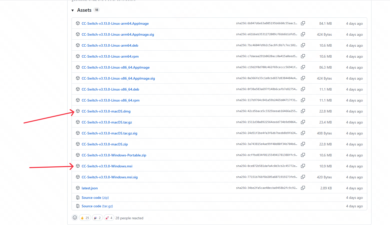Viewport: 390px width, 225px height.
Task: Download CC-Switch-v3.13.0-Linux-x86_64.deb
Action: (110, 89)
